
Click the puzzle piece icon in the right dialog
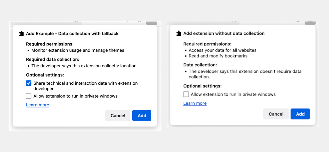coord(179,33)
